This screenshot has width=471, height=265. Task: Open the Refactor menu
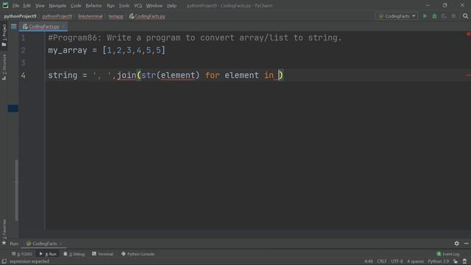93,6
